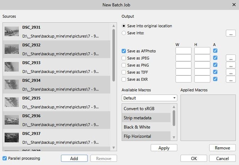Screen dimensions: 239x165
Task: Select DSC_2933 in sources list
Action: point(56,67)
